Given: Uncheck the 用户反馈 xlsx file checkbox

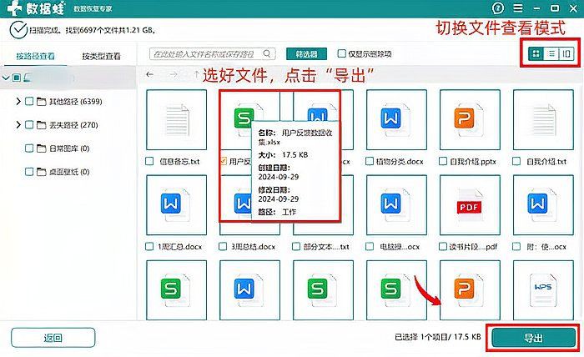Looking at the screenshot, I should (223, 161).
